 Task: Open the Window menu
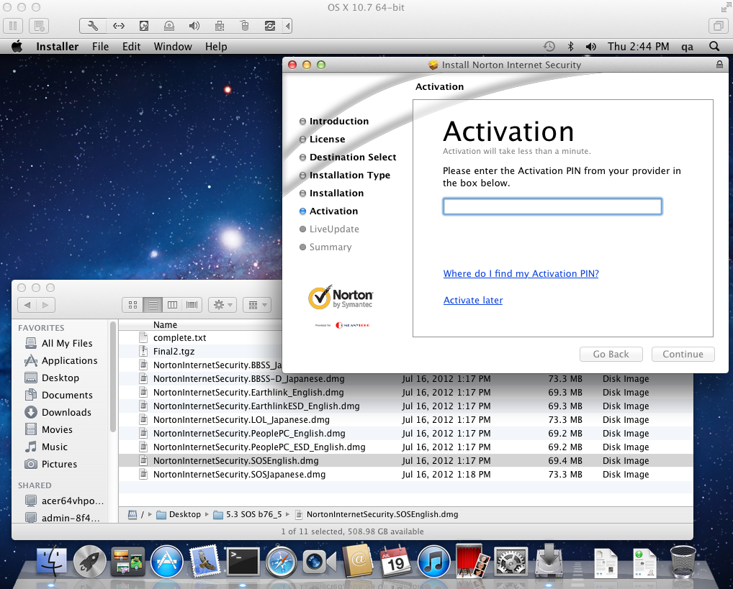click(173, 47)
